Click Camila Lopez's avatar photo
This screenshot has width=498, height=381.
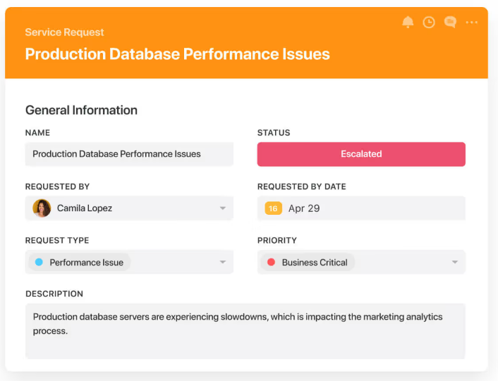coord(42,208)
